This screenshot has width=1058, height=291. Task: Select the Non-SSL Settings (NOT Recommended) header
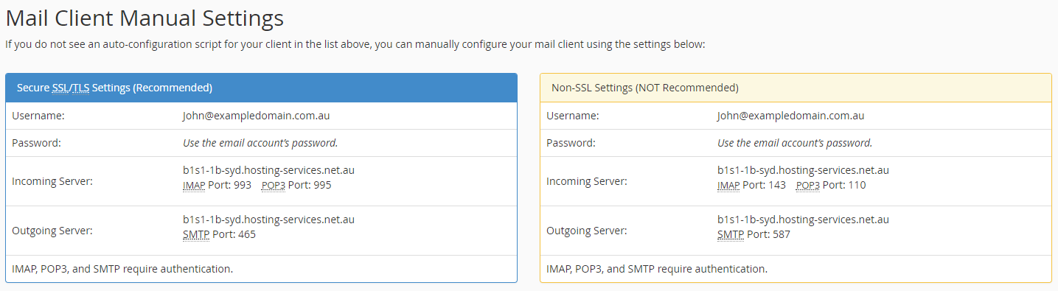tap(796, 88)
